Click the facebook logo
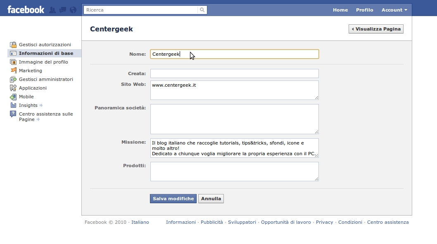The height and width of the screenshot is (244, 437). point(26,10)
